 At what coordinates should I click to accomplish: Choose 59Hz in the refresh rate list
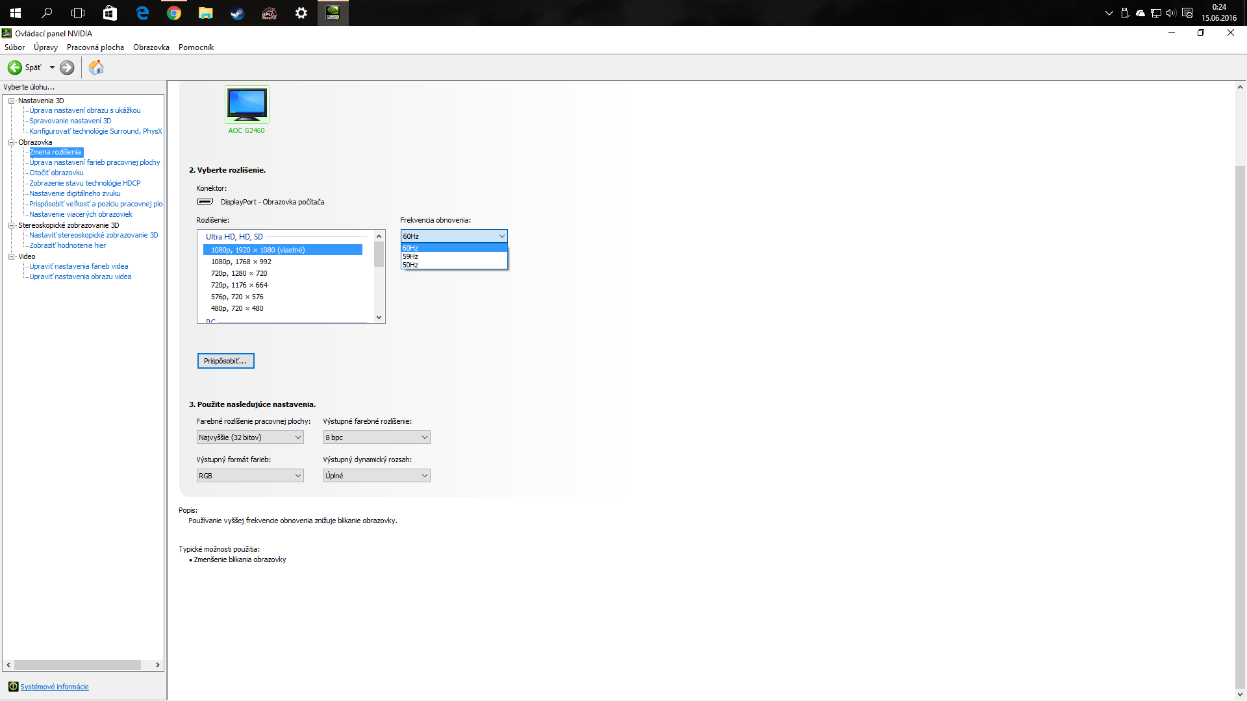click(454, 256)
